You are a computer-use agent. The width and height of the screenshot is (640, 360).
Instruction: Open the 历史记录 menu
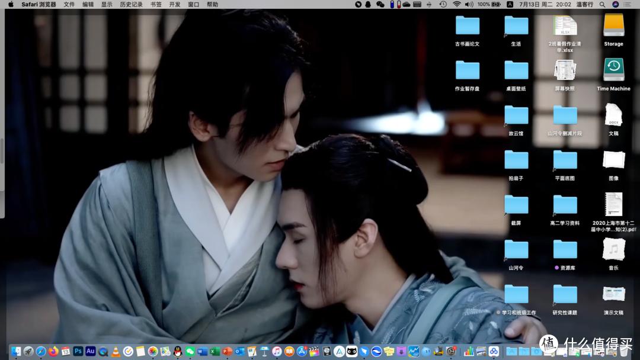pos(131,4)
